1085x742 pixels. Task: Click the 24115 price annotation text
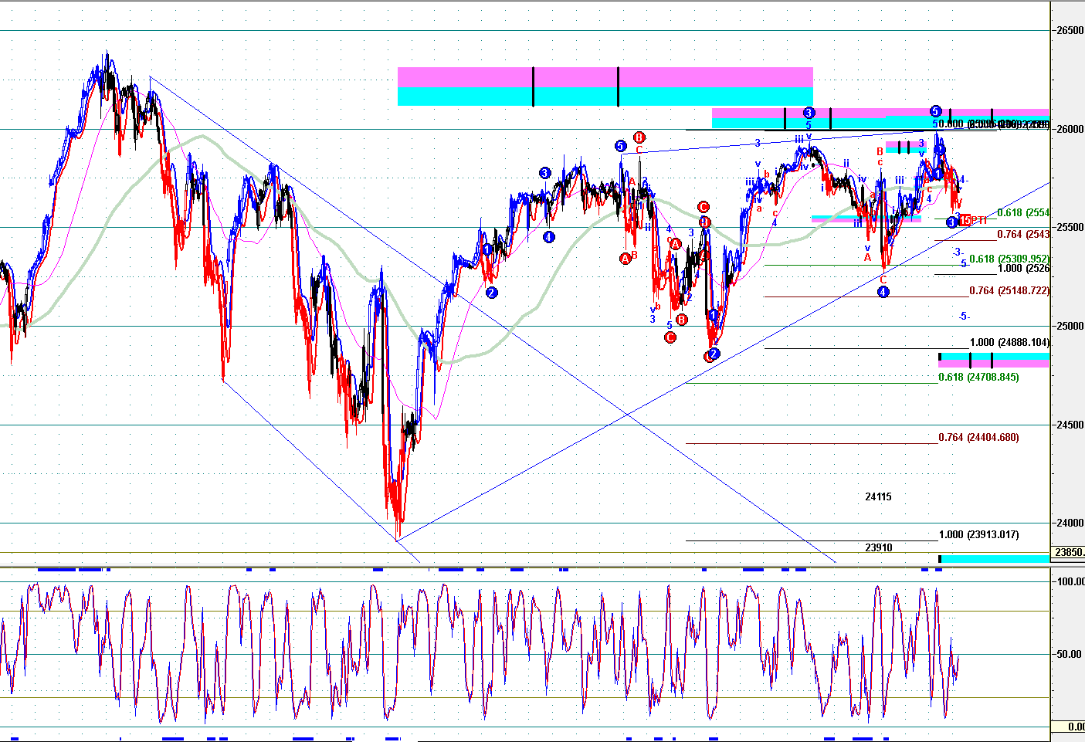pyautogui.click(x=878, y=497)
